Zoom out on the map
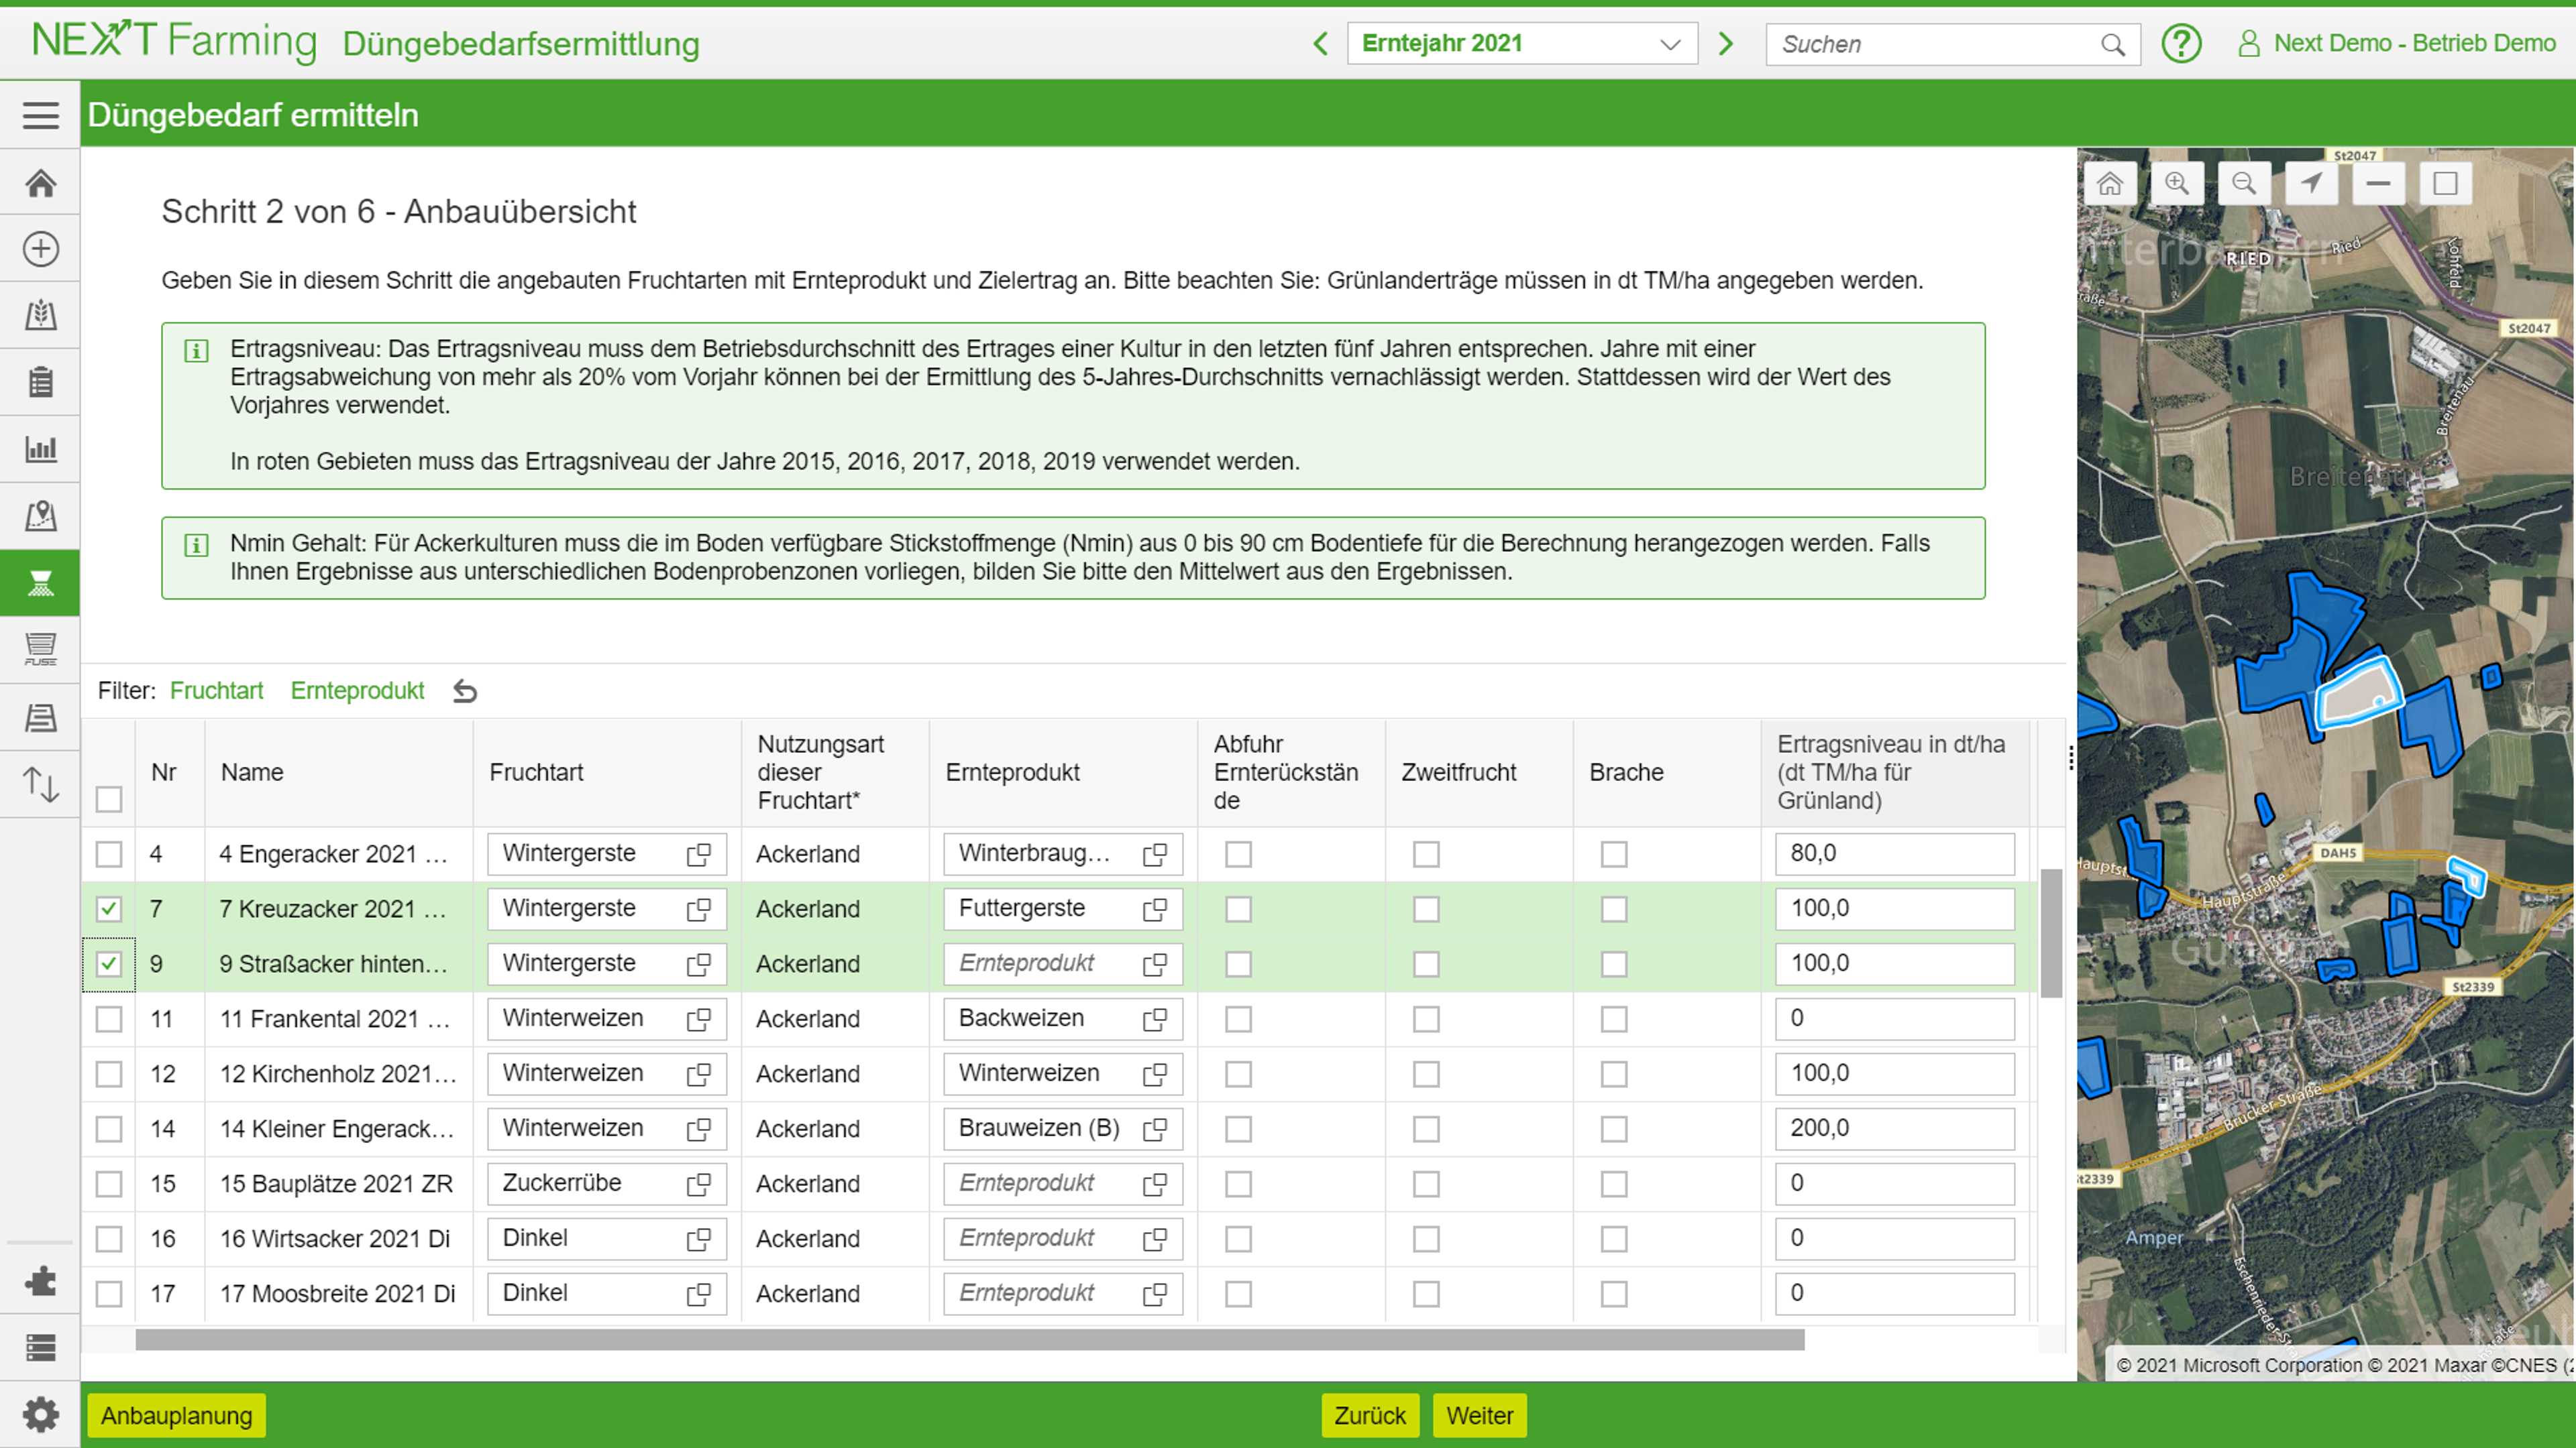 [2244, 184]
